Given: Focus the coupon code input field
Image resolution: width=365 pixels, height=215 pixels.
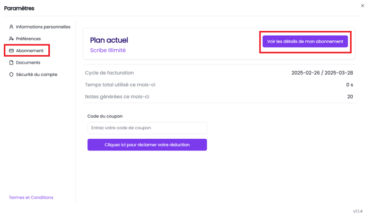Looking at the screenshot, I should 147,128.
